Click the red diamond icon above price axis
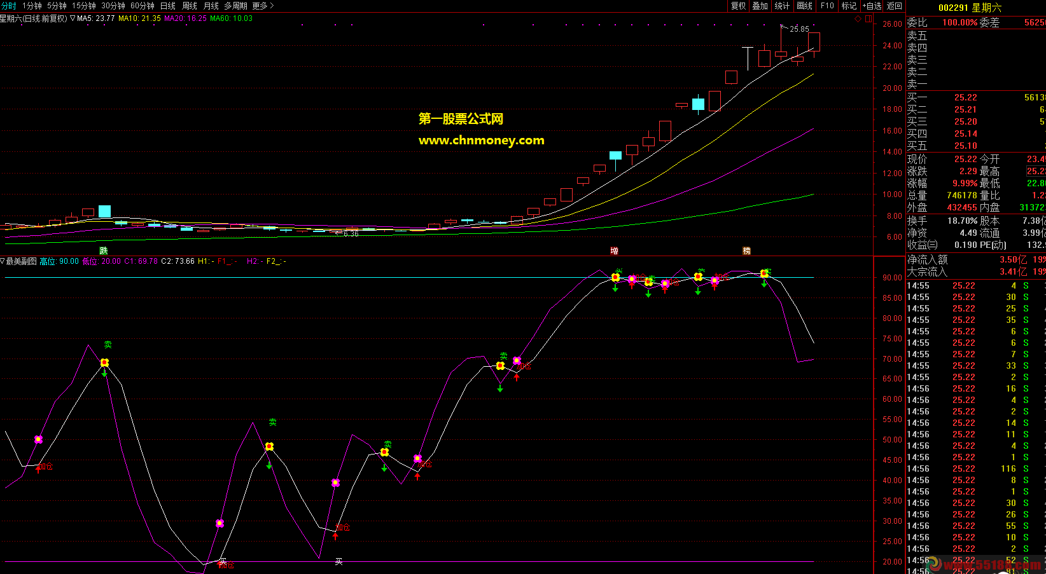1046x574 pixels. pos(858,18)
